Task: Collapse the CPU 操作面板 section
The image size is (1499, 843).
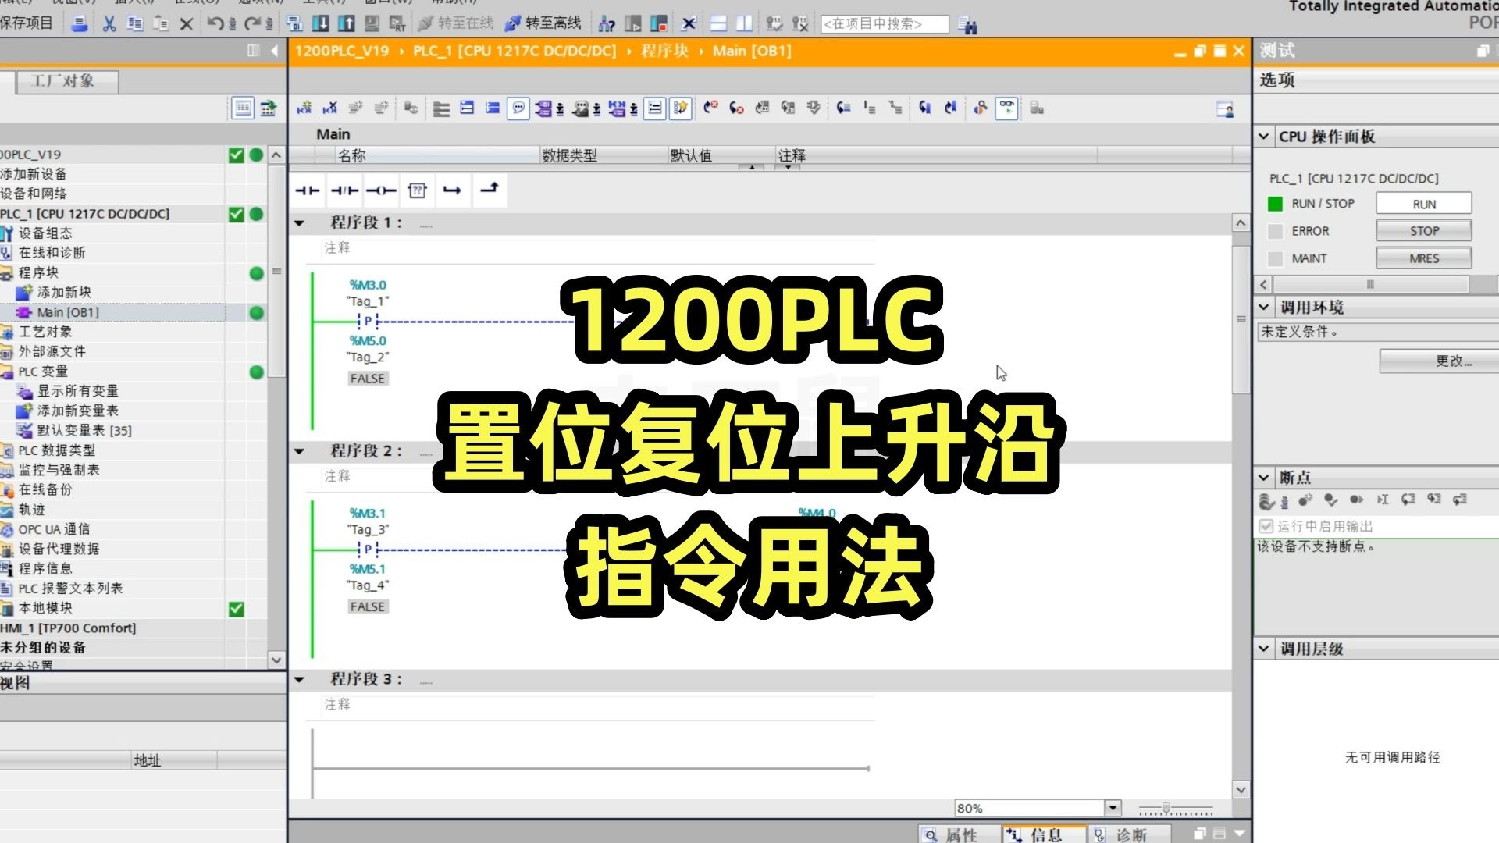Action: 1264,137
